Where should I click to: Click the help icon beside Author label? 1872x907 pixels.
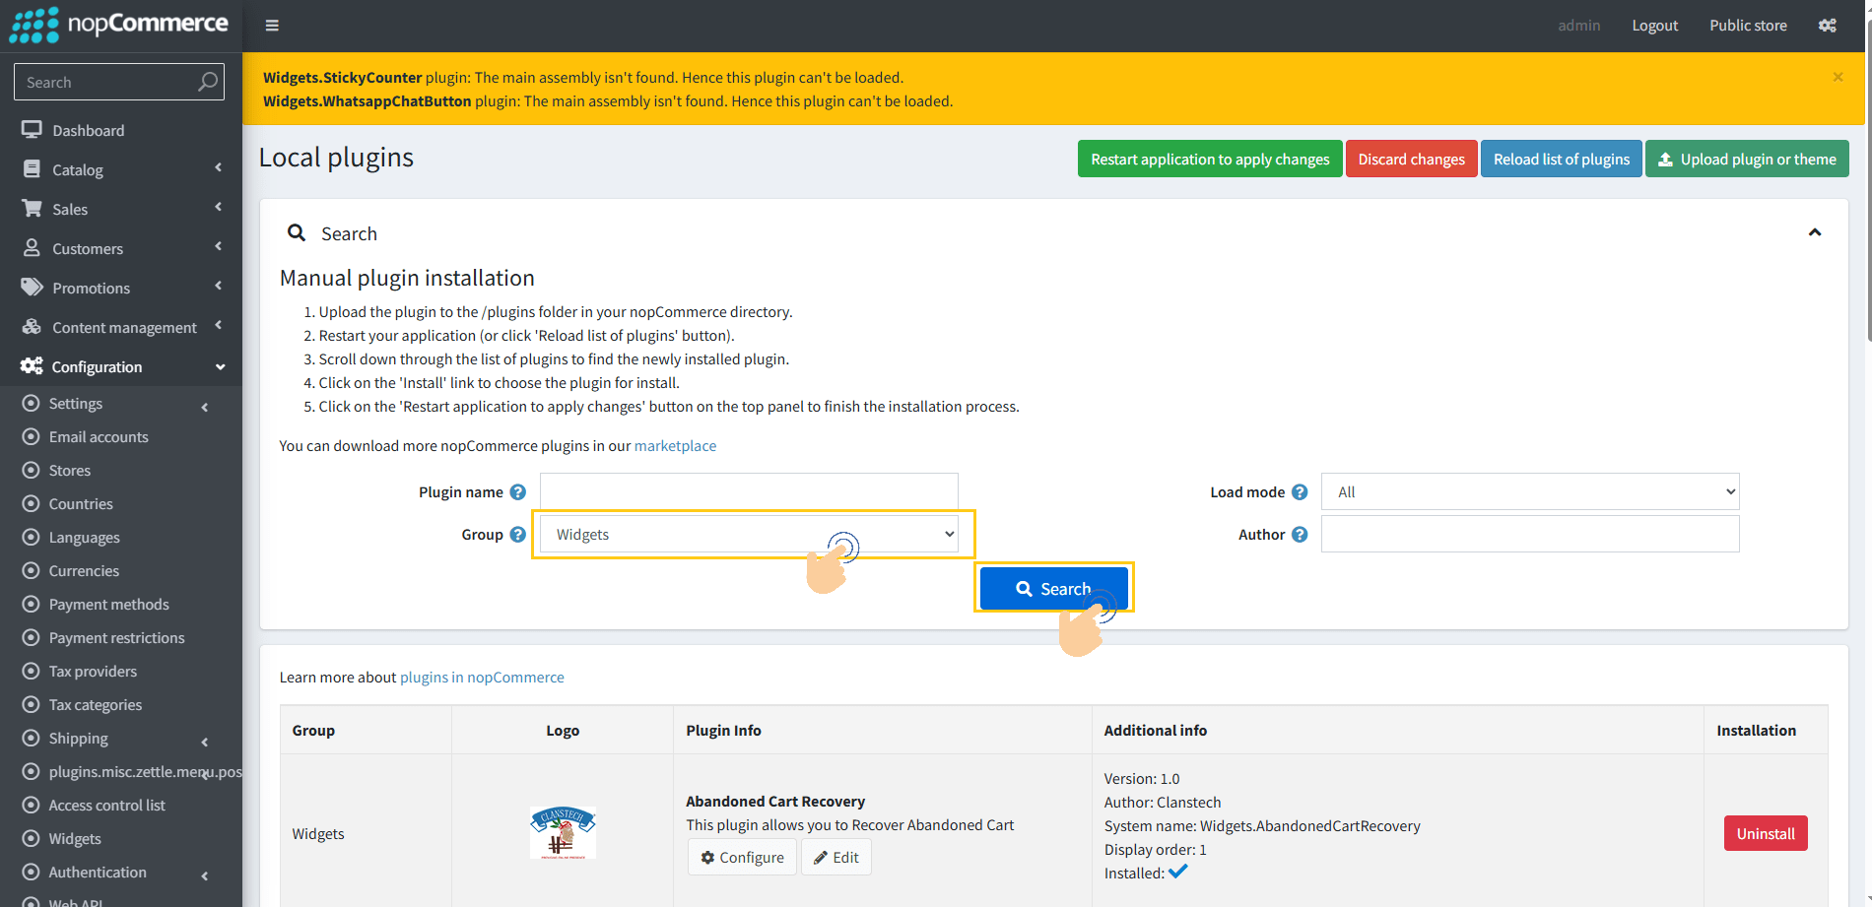point(1300,535)
